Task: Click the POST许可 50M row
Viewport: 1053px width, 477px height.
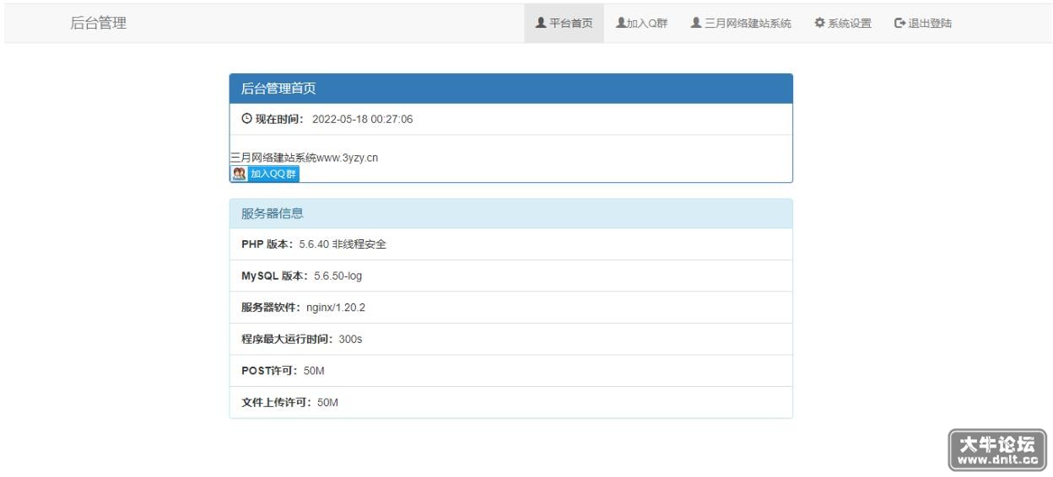Action: 510,371
